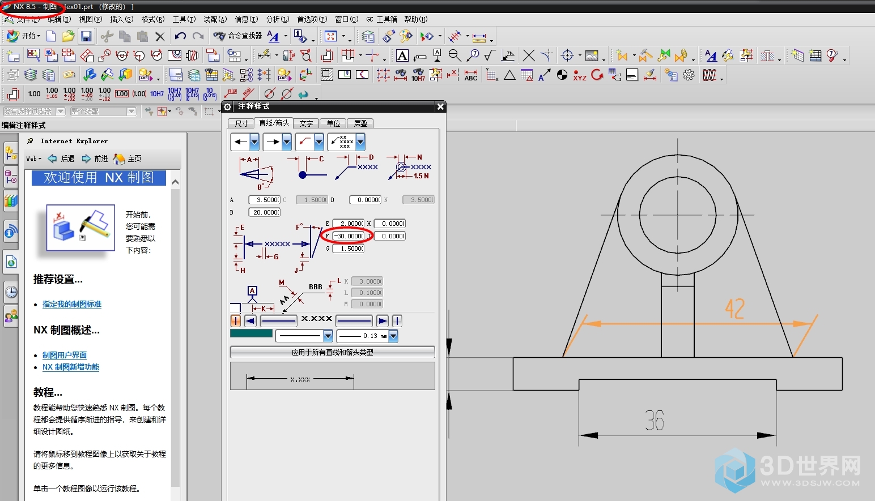This screenshot has width=875, height=501.
Task: Click the 后退 back button
Action: pyautogui.click(x=62, y=159)
